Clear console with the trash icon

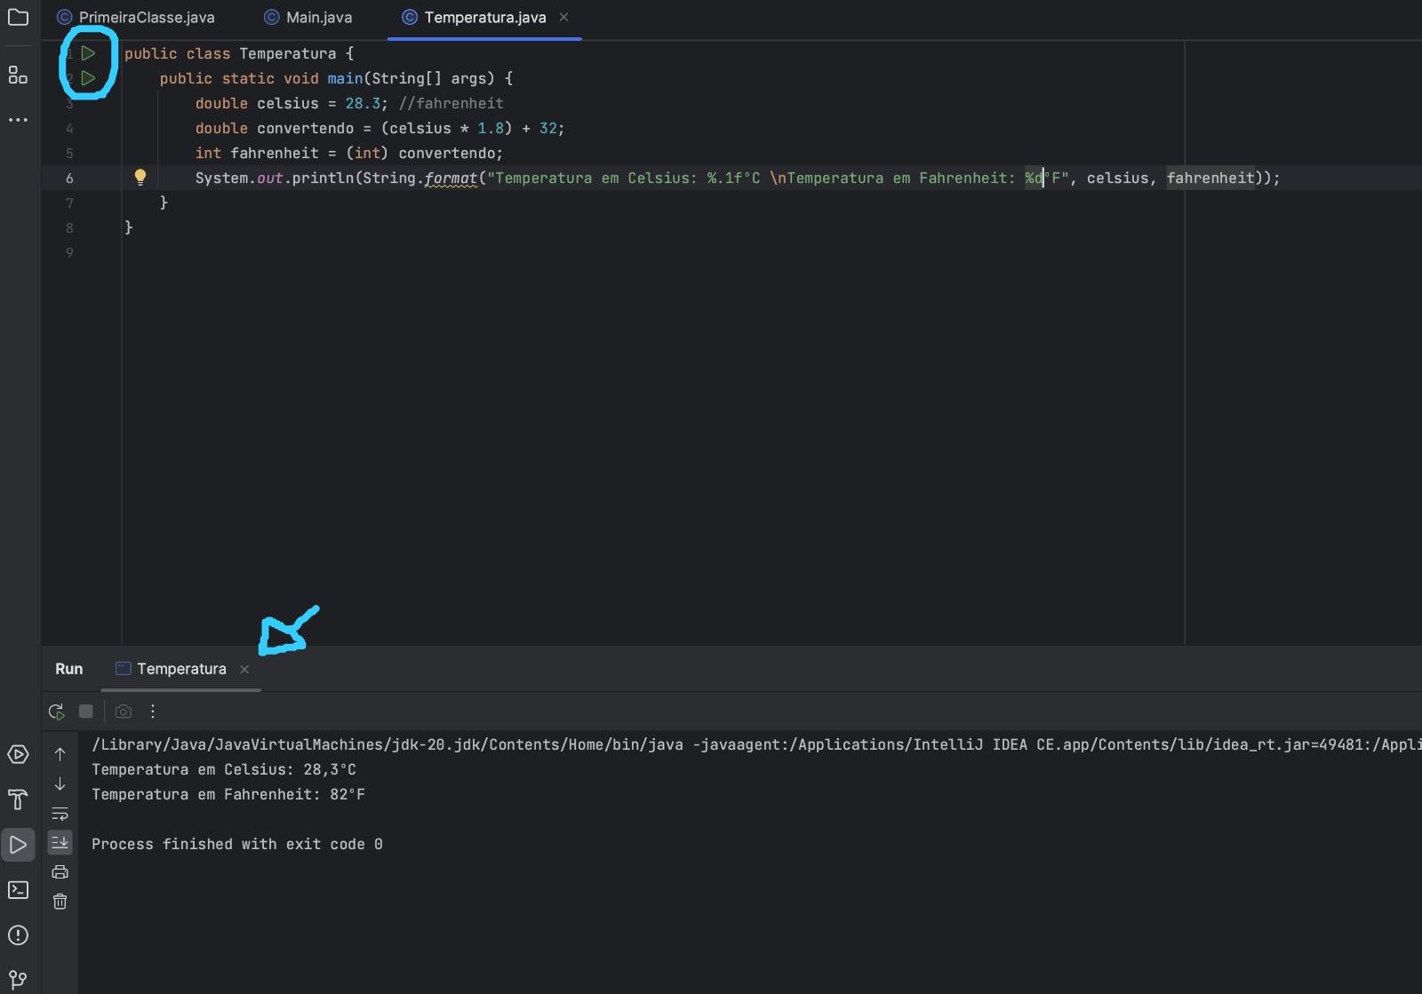[60, 902]
